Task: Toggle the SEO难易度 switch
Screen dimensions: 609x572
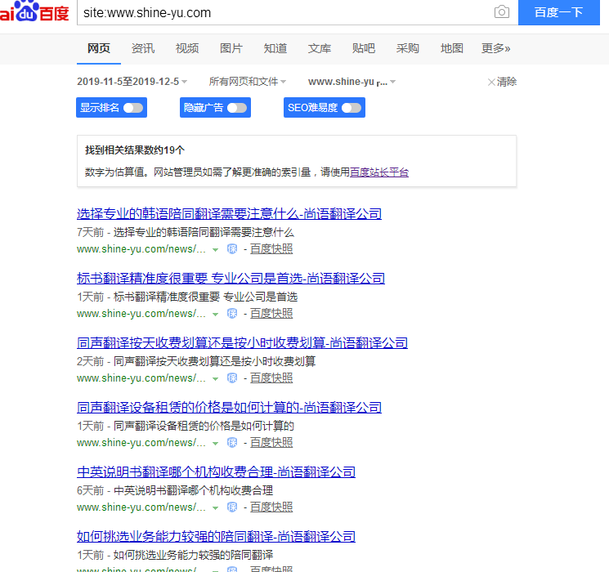Action: 352,108
